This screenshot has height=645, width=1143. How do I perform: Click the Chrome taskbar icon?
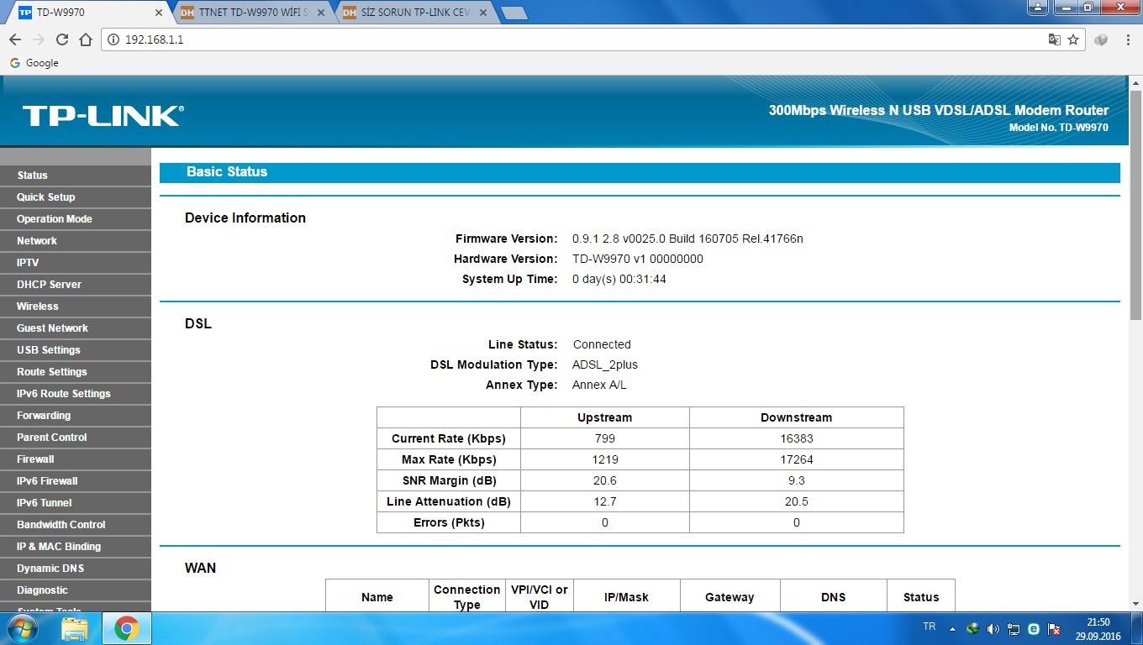pyautogui.click(x=127, y=628)
